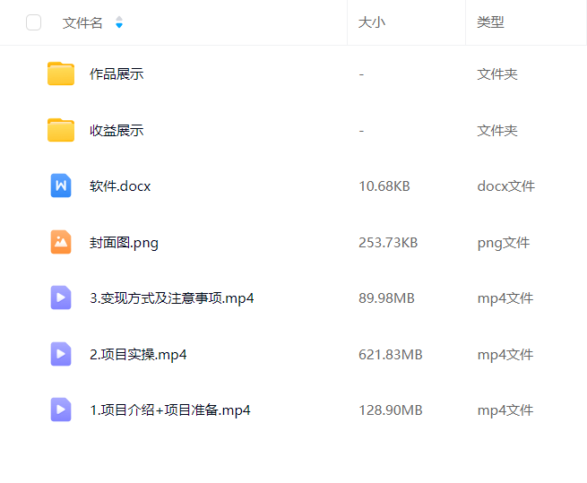
Task: Click the size value 253.73KB
Action: click(388, 243)
